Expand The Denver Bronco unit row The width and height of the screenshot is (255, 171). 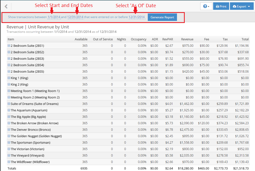tap(9, 130)
